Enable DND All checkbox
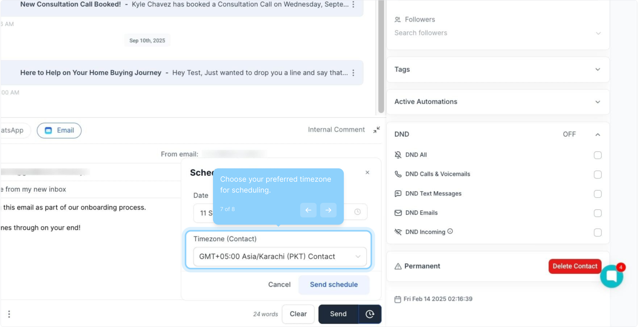 tap(597, 155)
